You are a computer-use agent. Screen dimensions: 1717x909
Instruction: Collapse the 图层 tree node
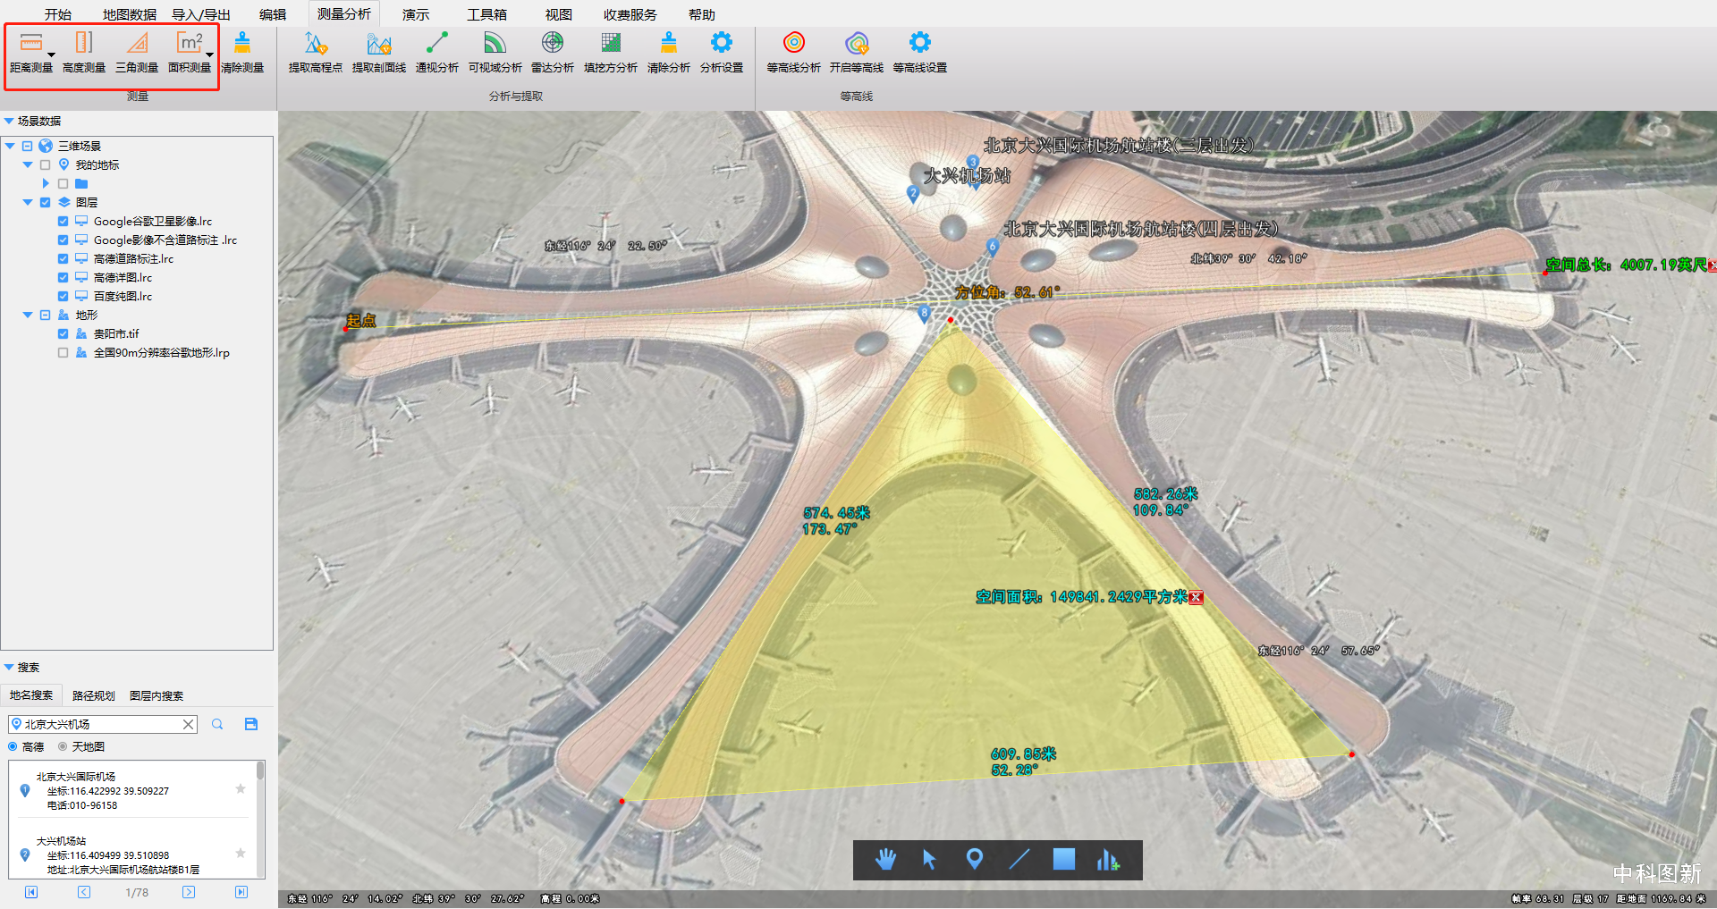28,202
